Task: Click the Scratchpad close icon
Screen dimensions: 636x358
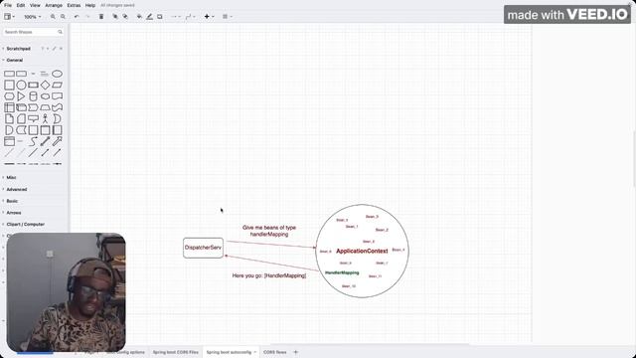Action: 62,49
